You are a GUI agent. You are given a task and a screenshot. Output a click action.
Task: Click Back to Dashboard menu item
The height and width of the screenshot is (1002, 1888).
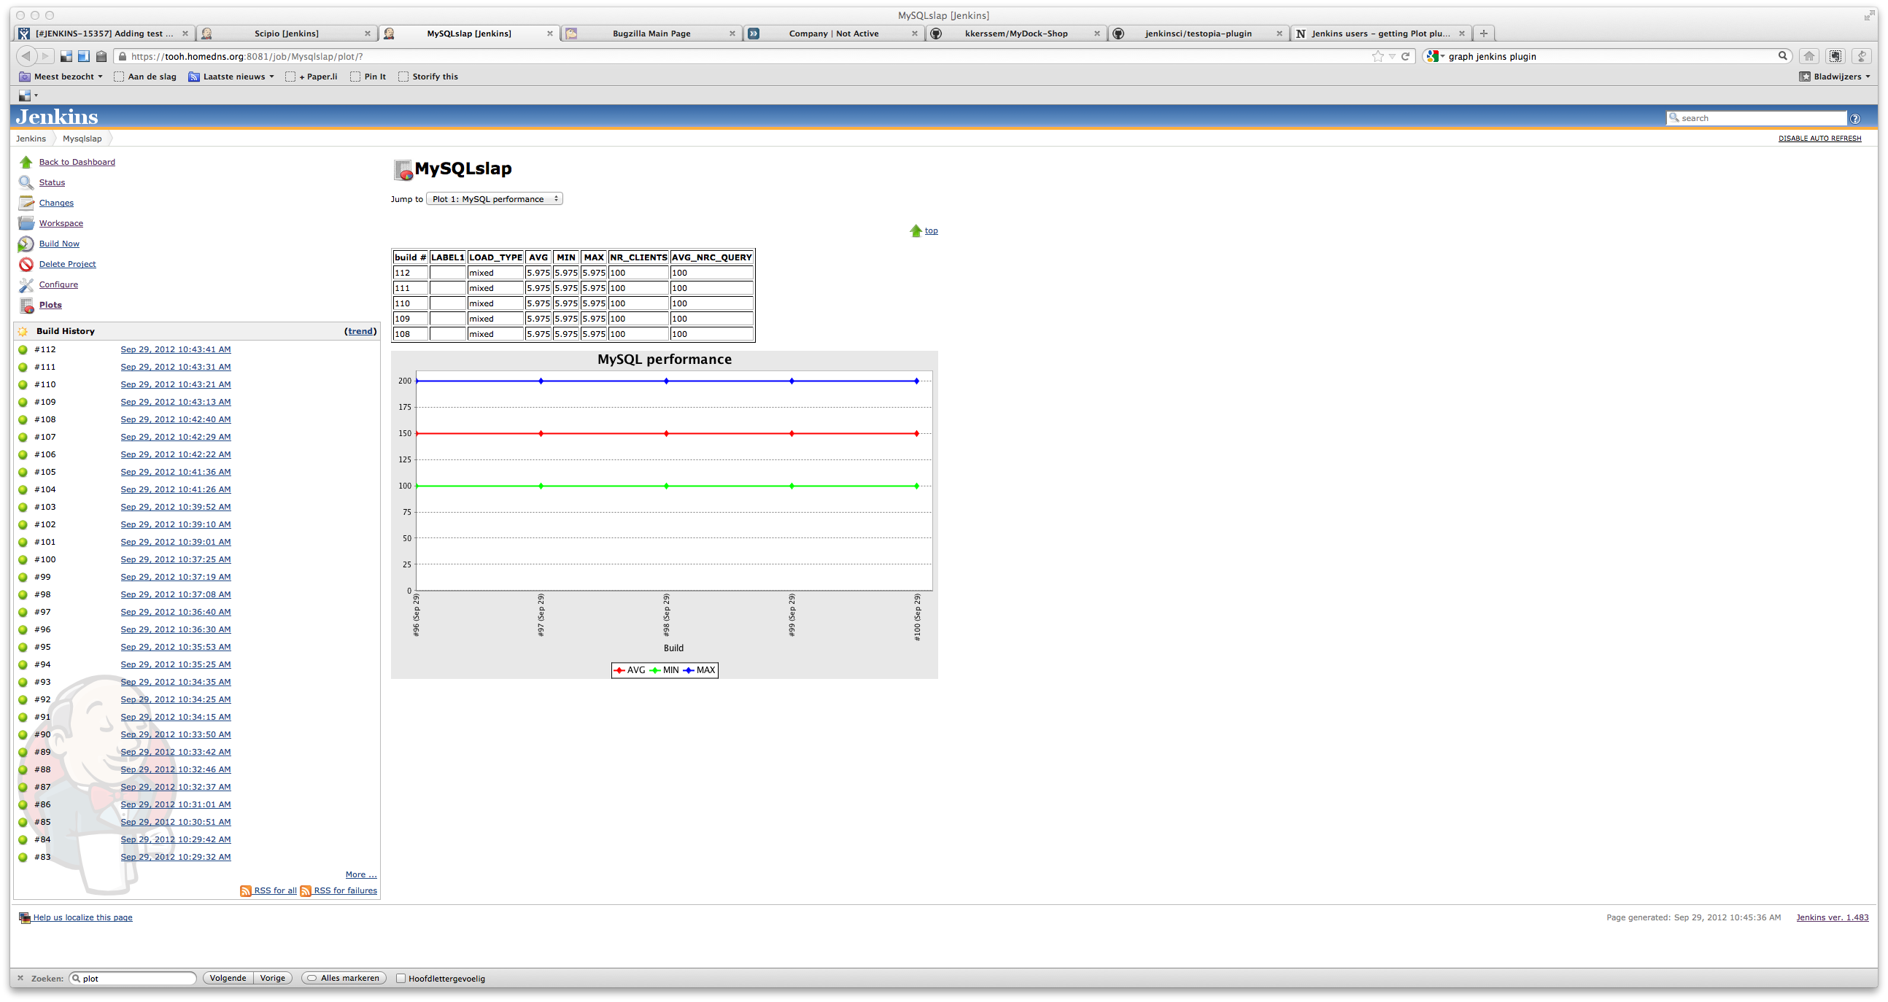(77, 162)
